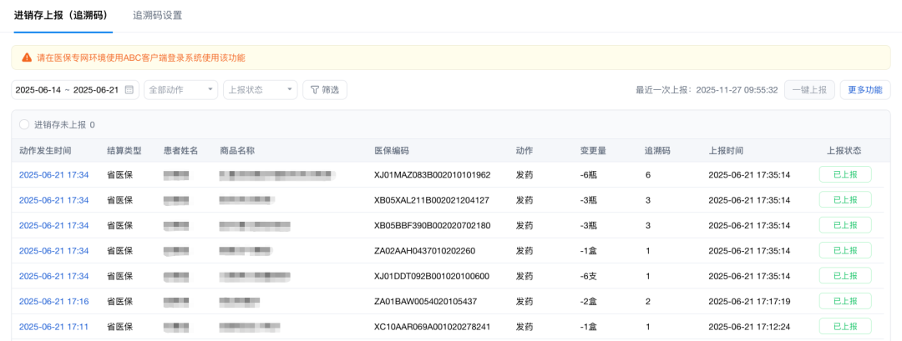
Task: Toggle the 进销存未上报 radio option
Action: click(24, 125)
